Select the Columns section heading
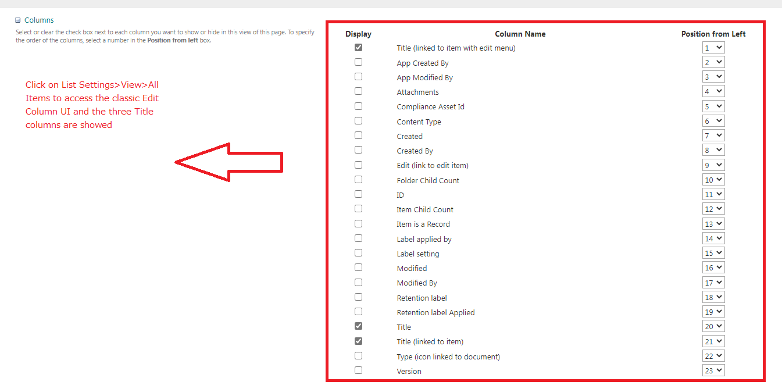The image size is (782, 385). (x=39, y=20)
